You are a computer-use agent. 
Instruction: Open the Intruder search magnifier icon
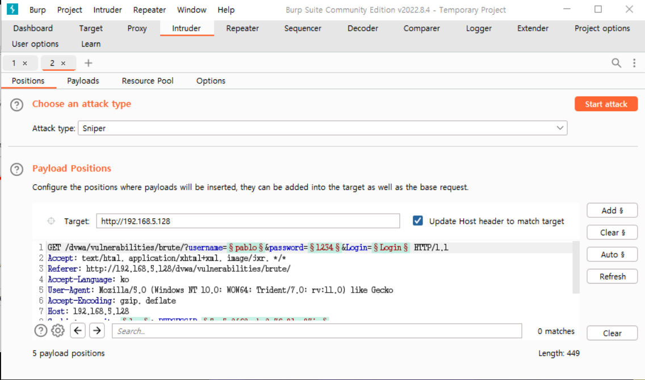pyautogui.click(x=616, y=63)
